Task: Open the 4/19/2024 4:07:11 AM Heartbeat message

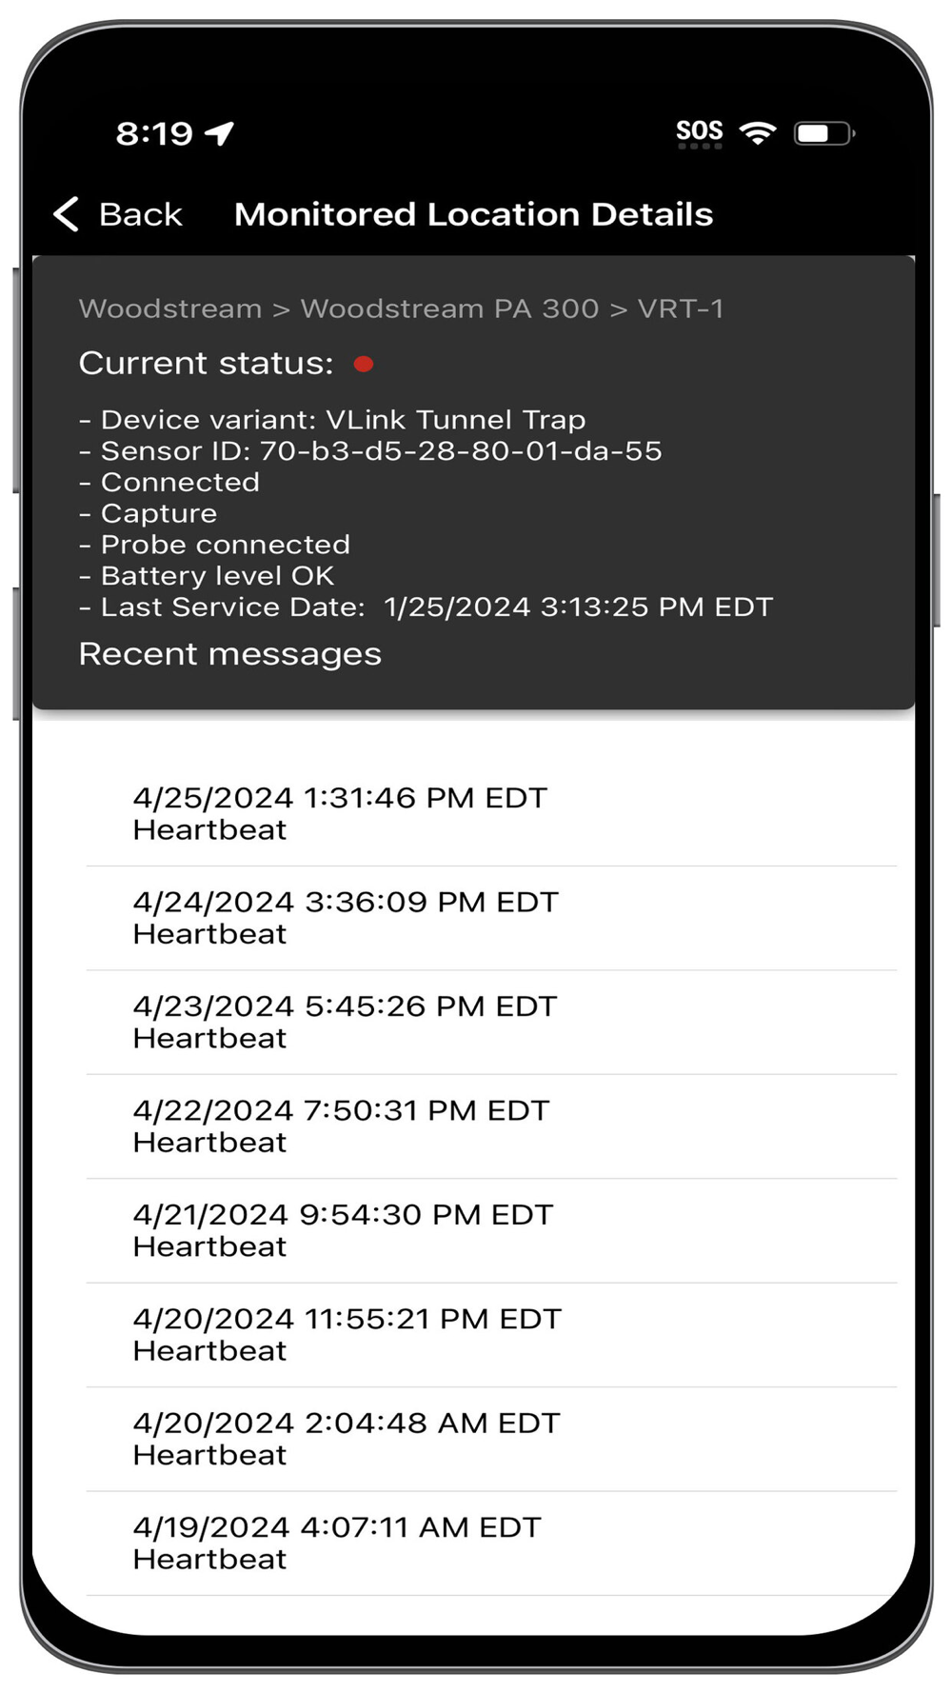Action: [x=337, y=1543]
